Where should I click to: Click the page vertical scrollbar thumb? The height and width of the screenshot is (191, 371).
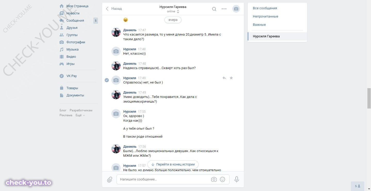[x=369, y=98]
